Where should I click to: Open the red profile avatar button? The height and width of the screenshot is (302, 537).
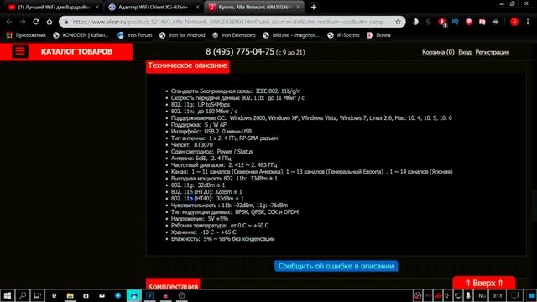click(x=514, y=22)
